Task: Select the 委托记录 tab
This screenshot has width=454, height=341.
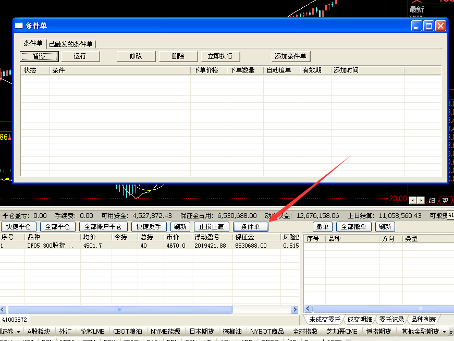Action: click(x=391, y=319)
